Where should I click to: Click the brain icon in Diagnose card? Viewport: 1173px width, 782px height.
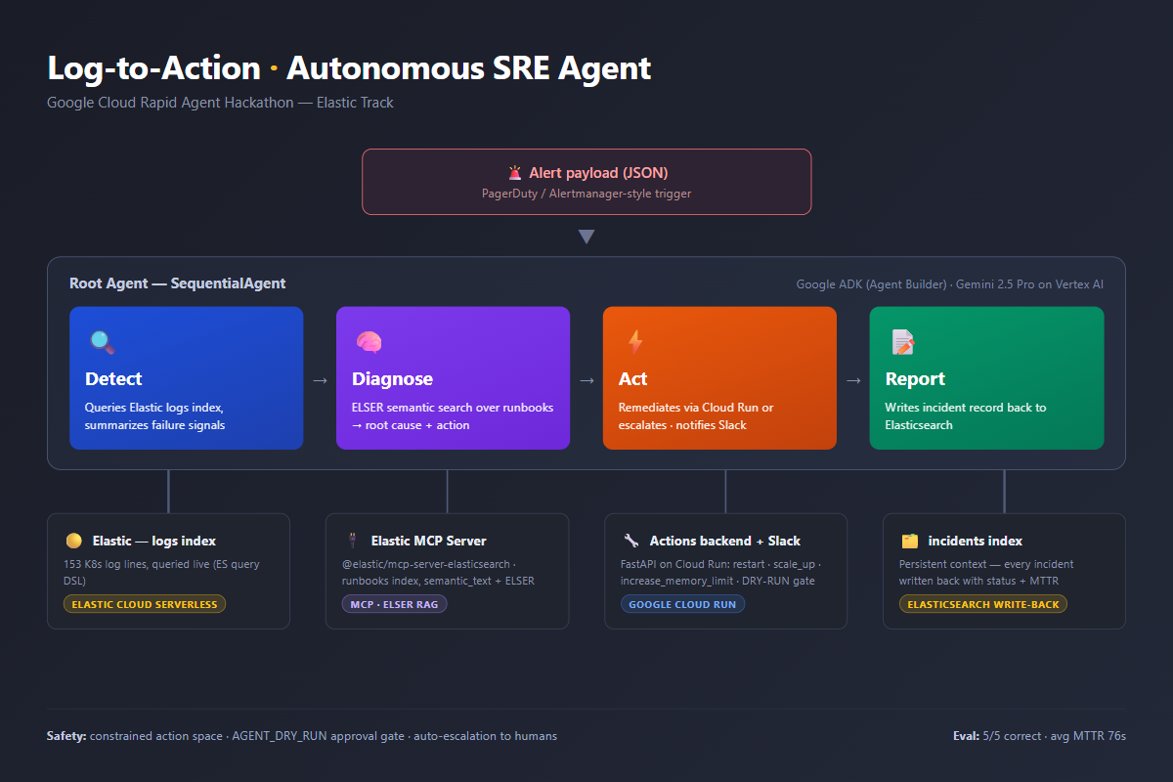368,342
